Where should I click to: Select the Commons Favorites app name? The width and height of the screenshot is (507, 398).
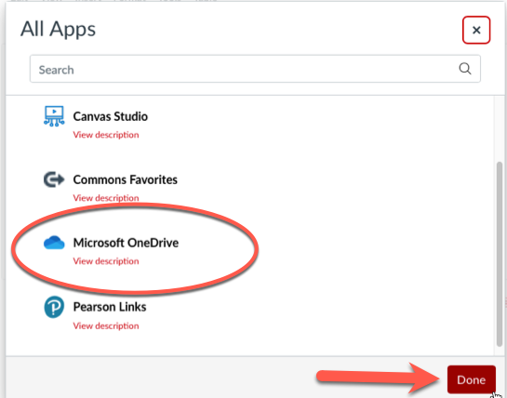[126, 179]
